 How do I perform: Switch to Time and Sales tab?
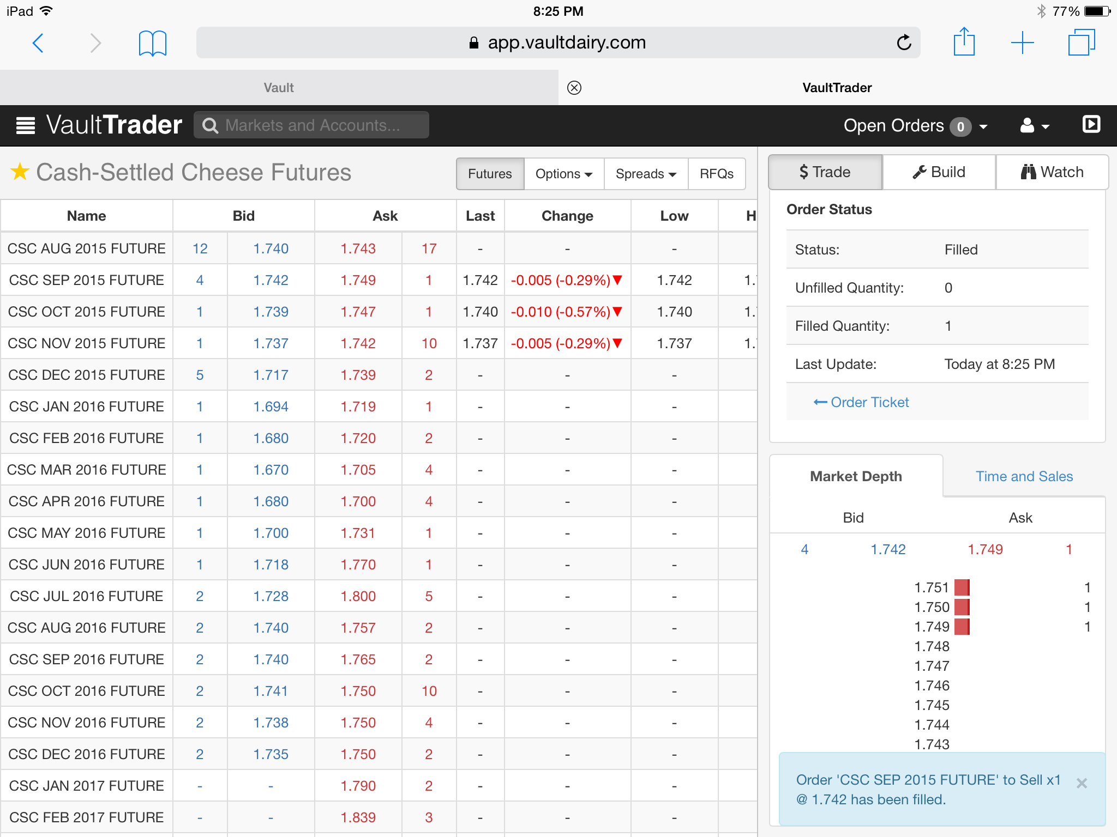click(1024, 476)
